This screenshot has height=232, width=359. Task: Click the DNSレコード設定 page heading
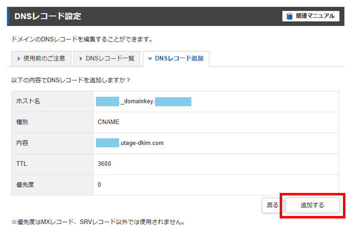[x=48, y=17]
